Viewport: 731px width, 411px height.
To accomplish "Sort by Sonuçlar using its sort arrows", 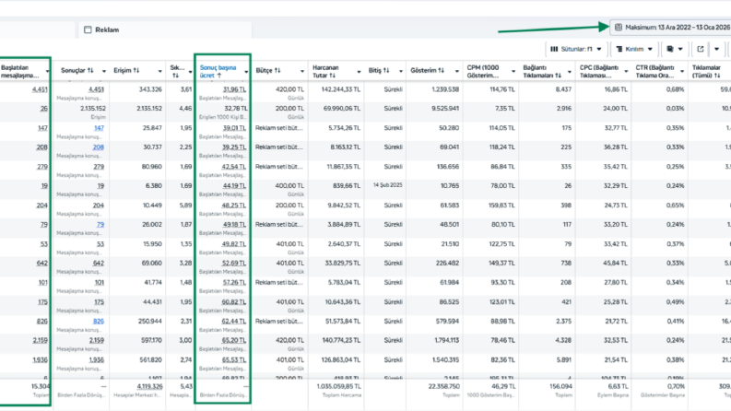I will click(x=90, y=70).
